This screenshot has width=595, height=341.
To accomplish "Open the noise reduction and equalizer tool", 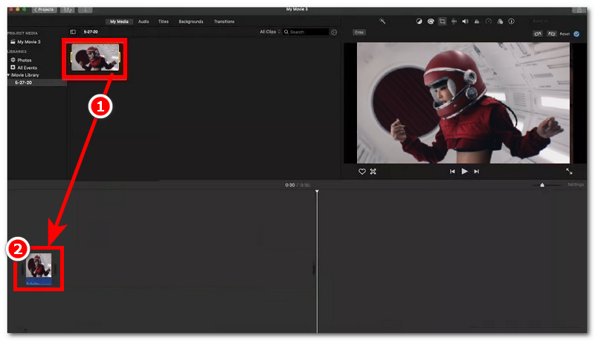I will (477, 22).
